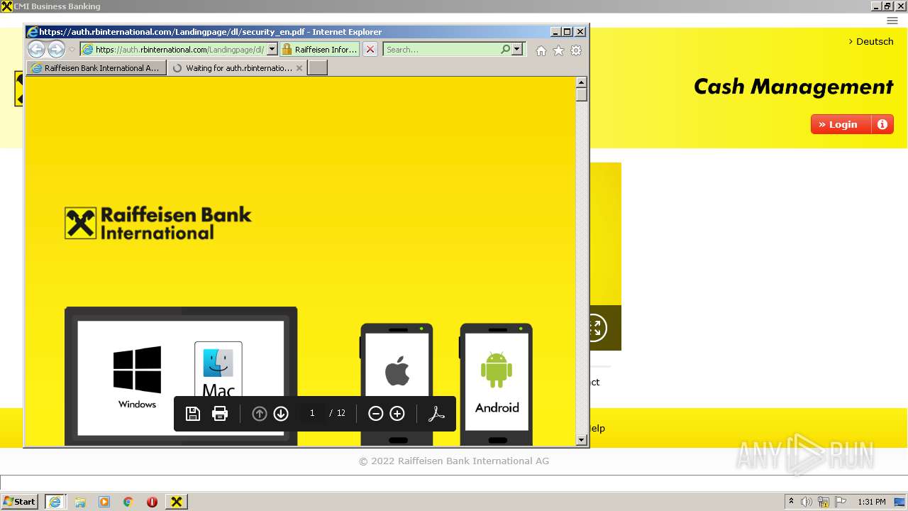908x511 pixels.
Task: Open IE favorites star
Action: [558, 50]
